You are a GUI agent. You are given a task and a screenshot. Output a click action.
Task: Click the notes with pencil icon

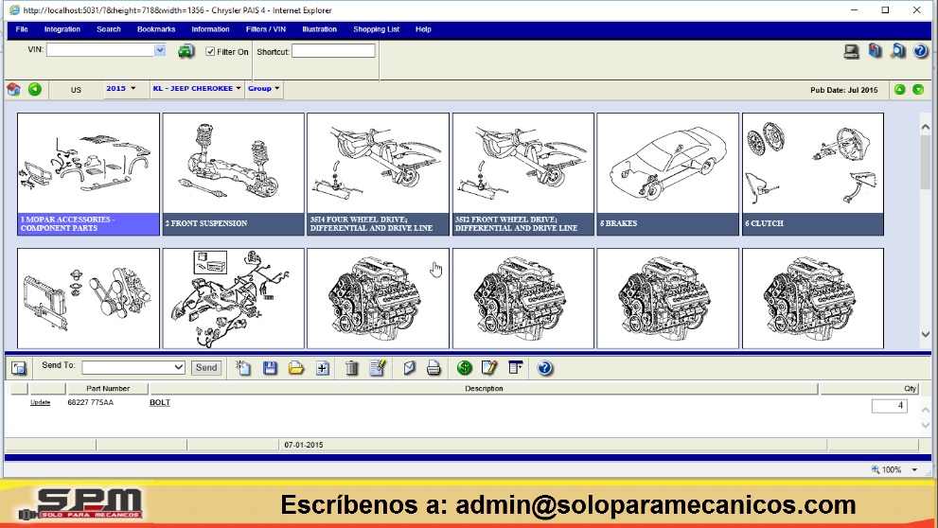378,368
